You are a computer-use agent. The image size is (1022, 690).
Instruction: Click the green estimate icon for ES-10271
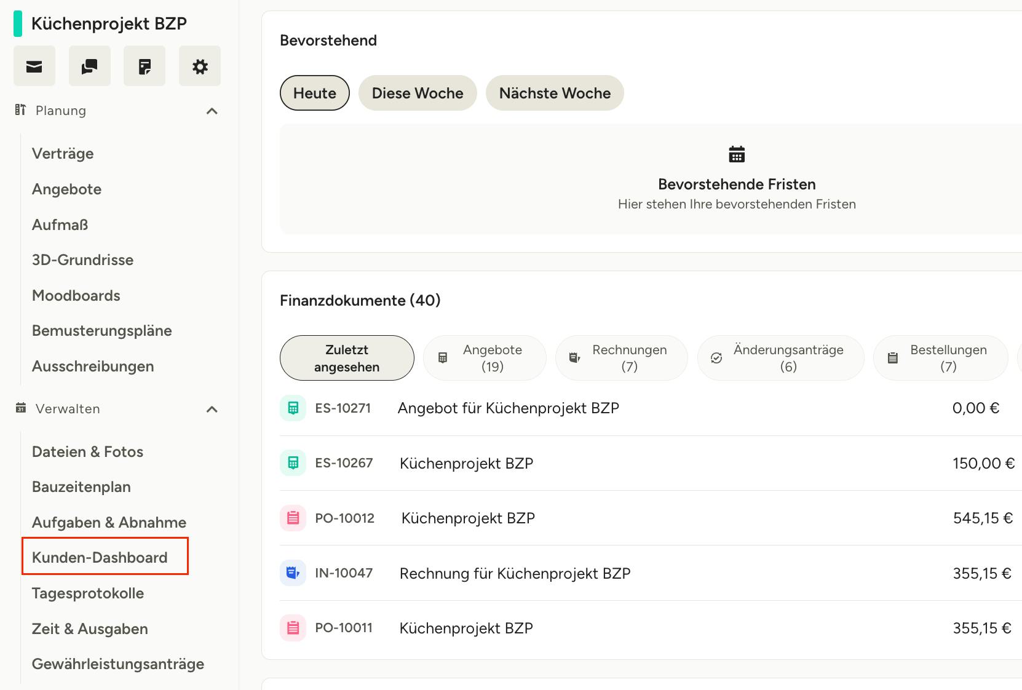pos(293,408)
